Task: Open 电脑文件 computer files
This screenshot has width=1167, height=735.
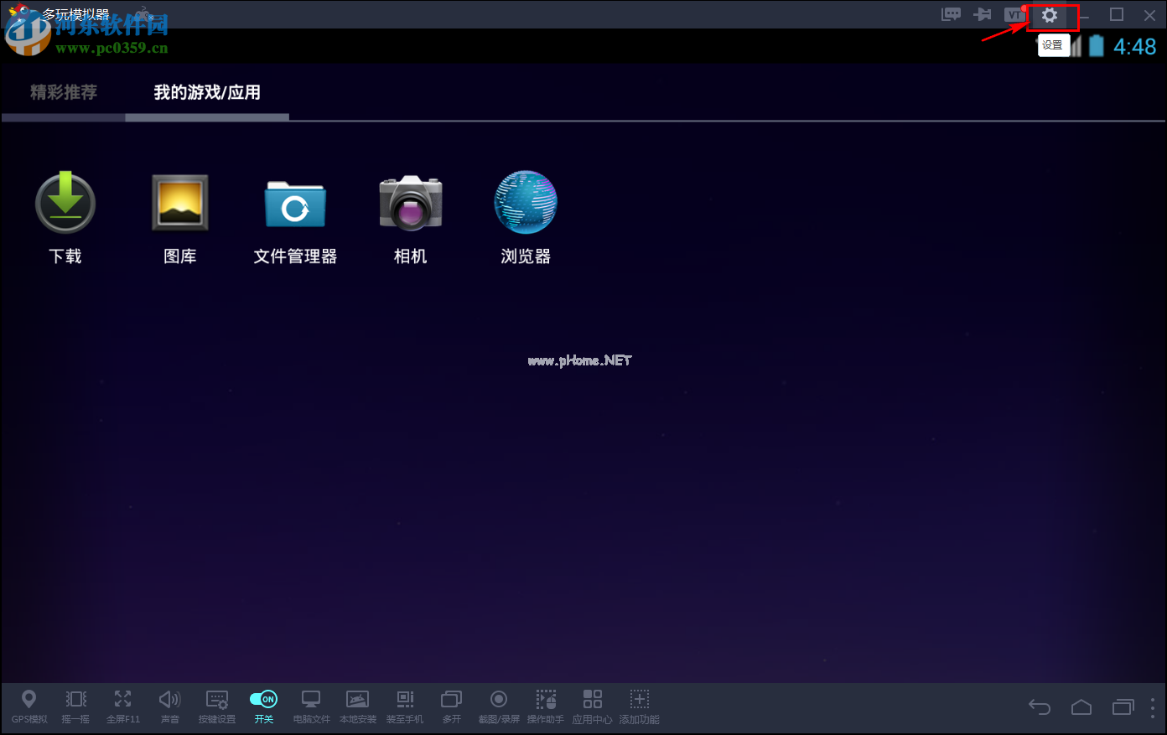Action: click(x=311, y=705)
